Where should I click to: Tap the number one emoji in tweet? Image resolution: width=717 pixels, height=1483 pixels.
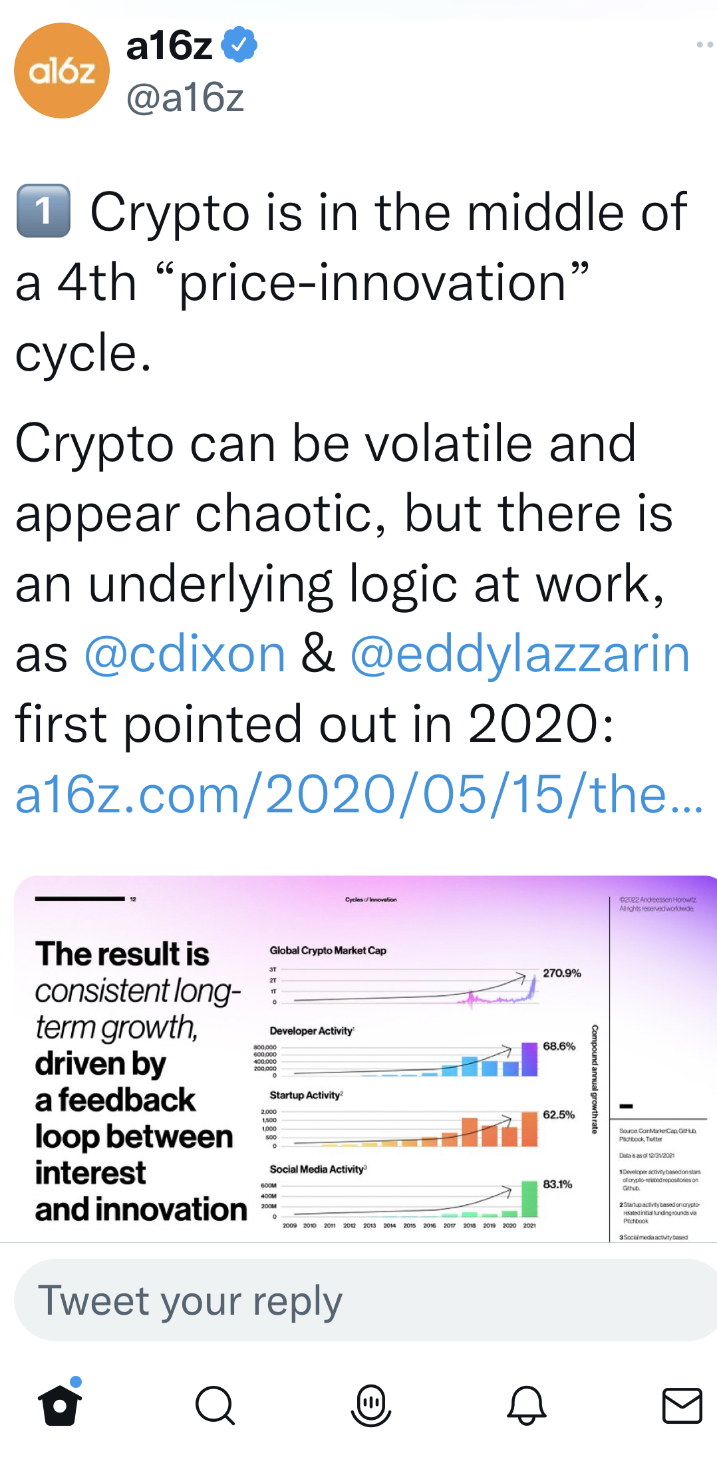(x=43, y=212)
